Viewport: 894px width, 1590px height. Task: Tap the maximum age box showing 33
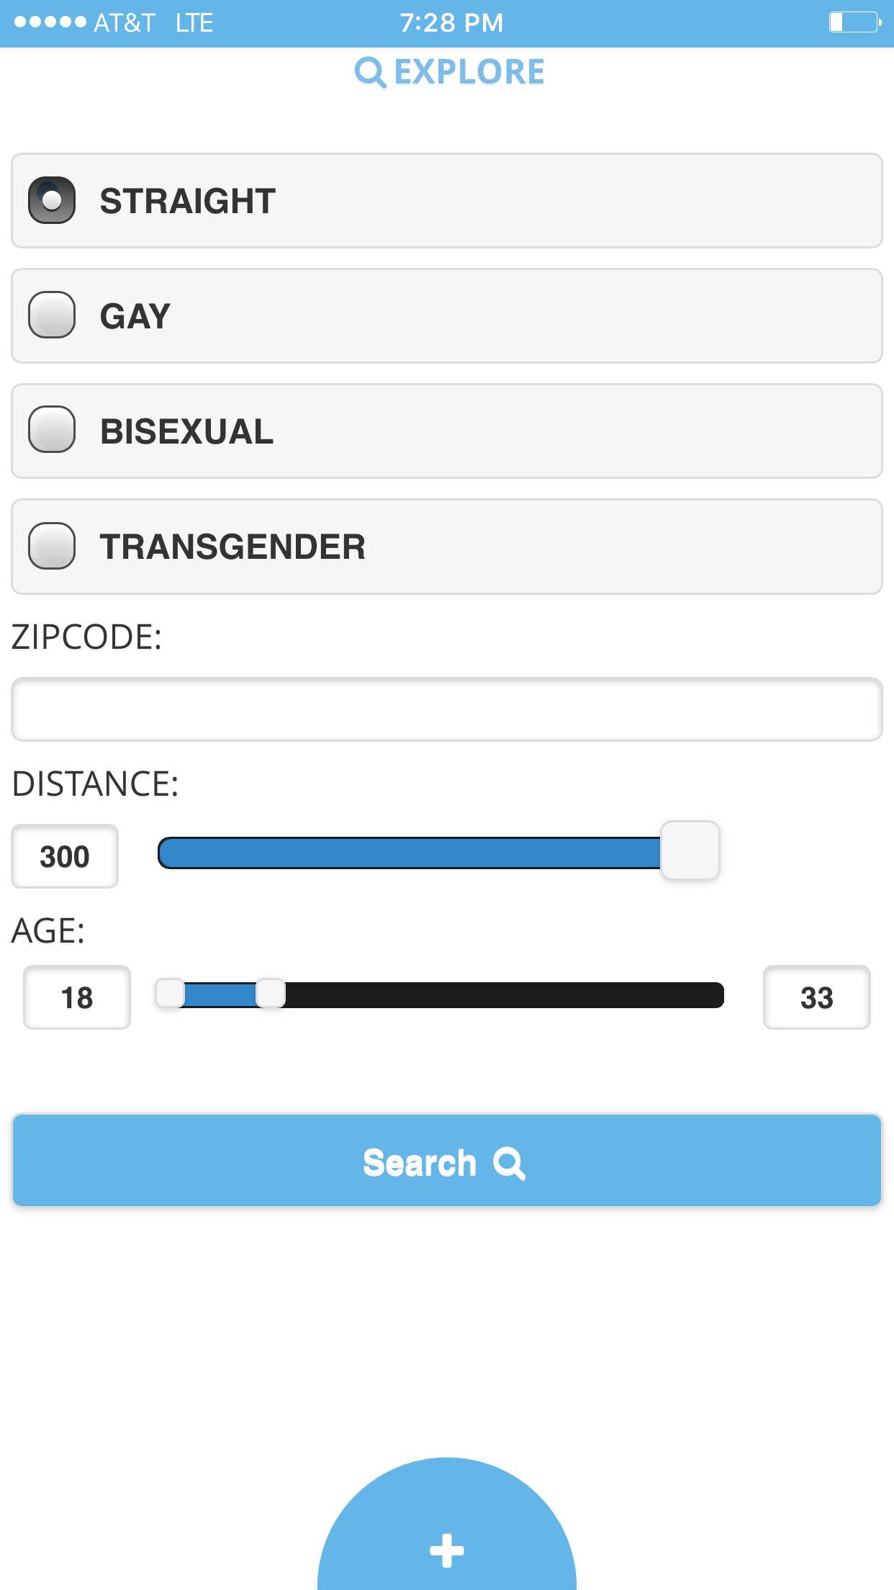point(816,997)
